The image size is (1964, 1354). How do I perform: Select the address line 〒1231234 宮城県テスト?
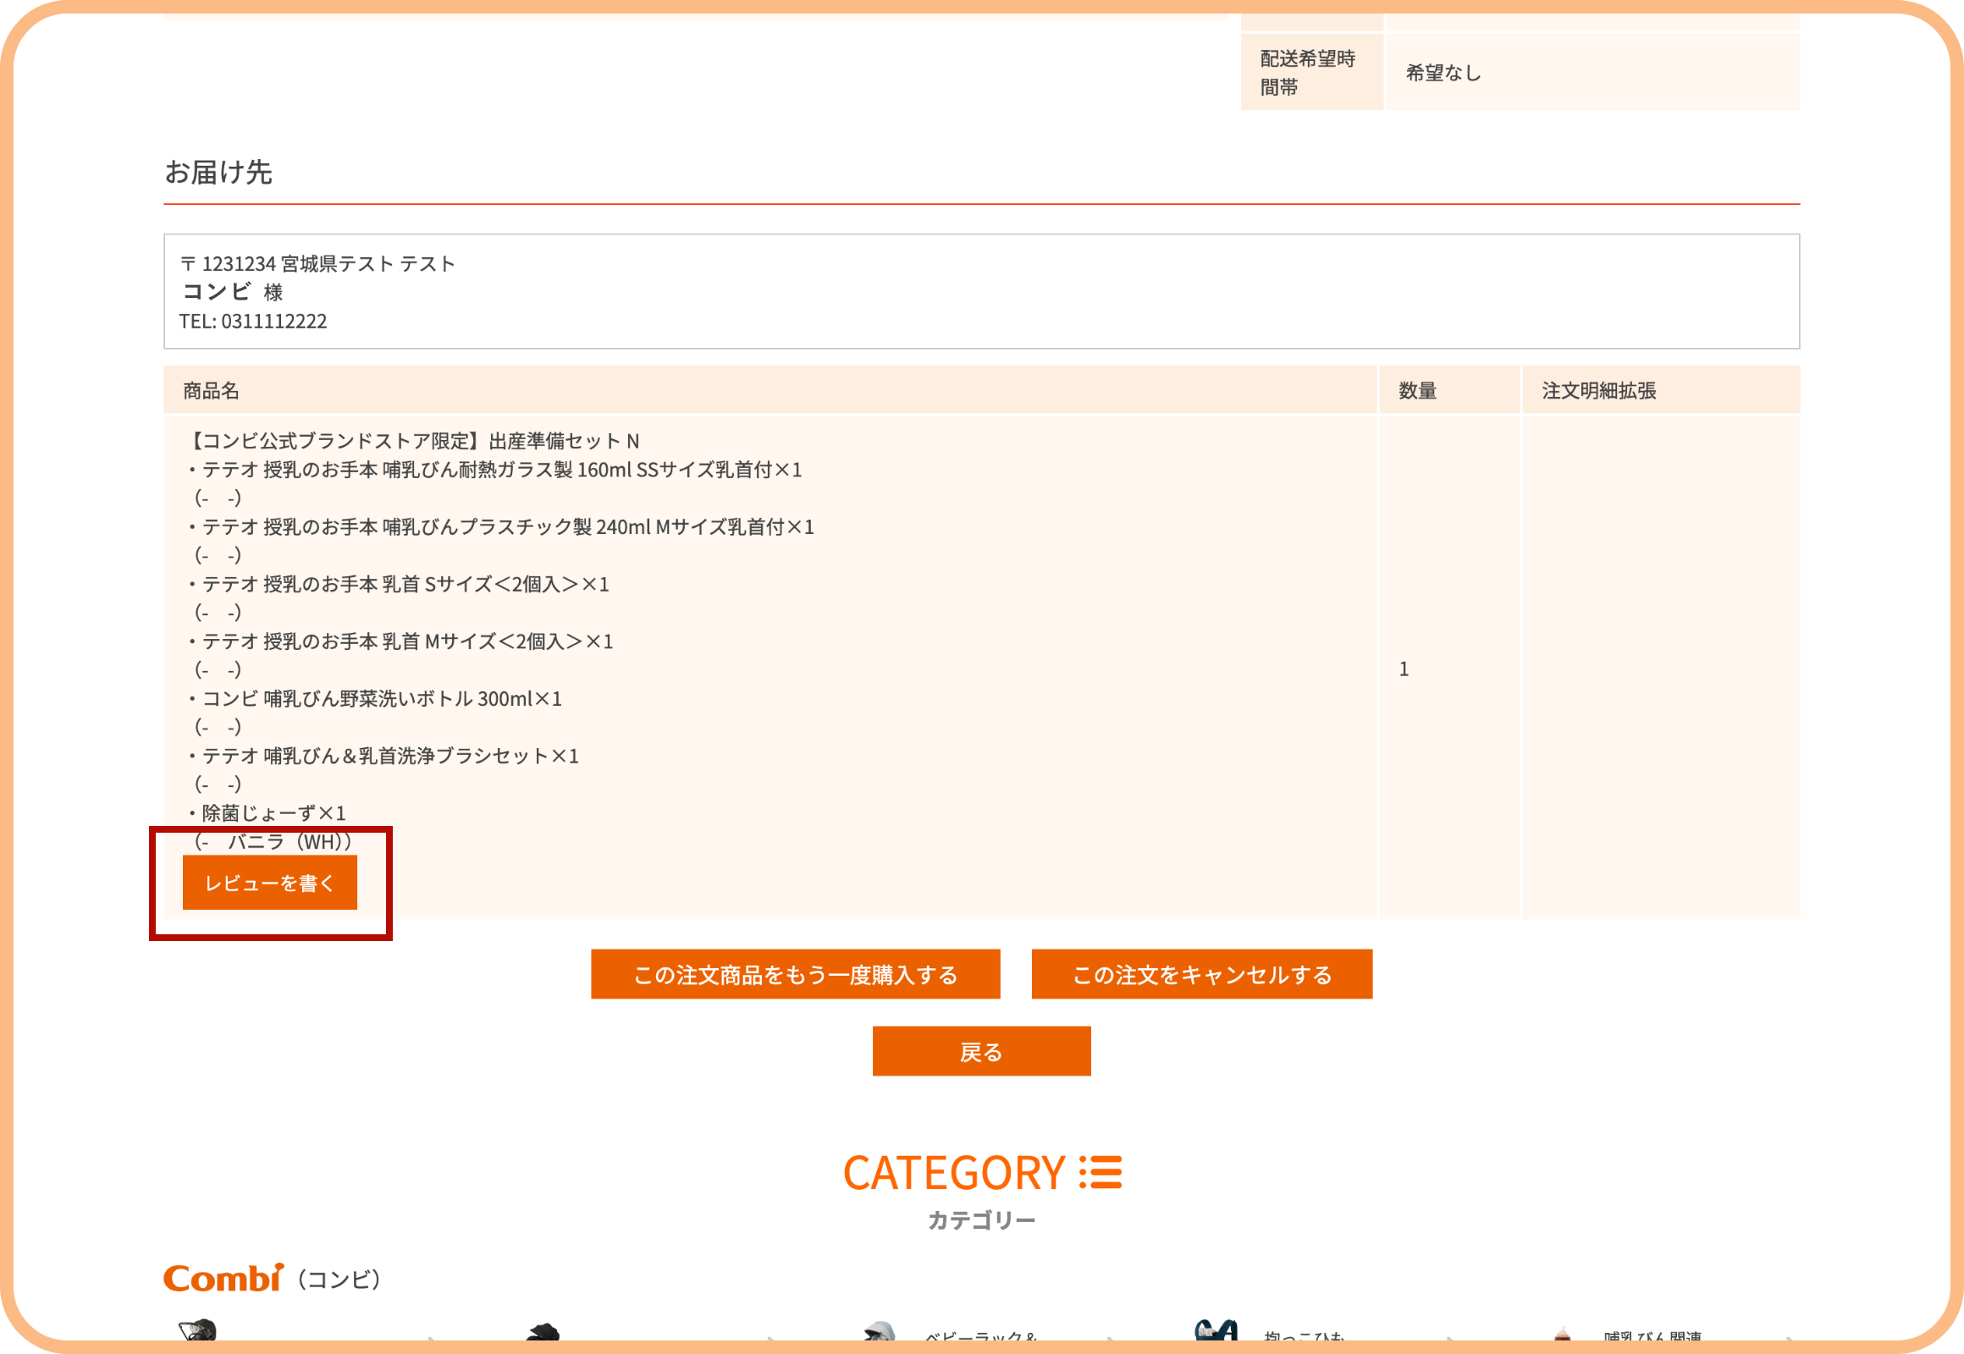317,264
